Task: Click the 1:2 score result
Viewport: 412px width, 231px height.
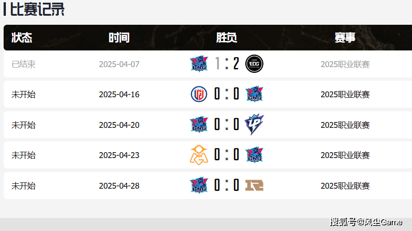Action: click(226, 63)
